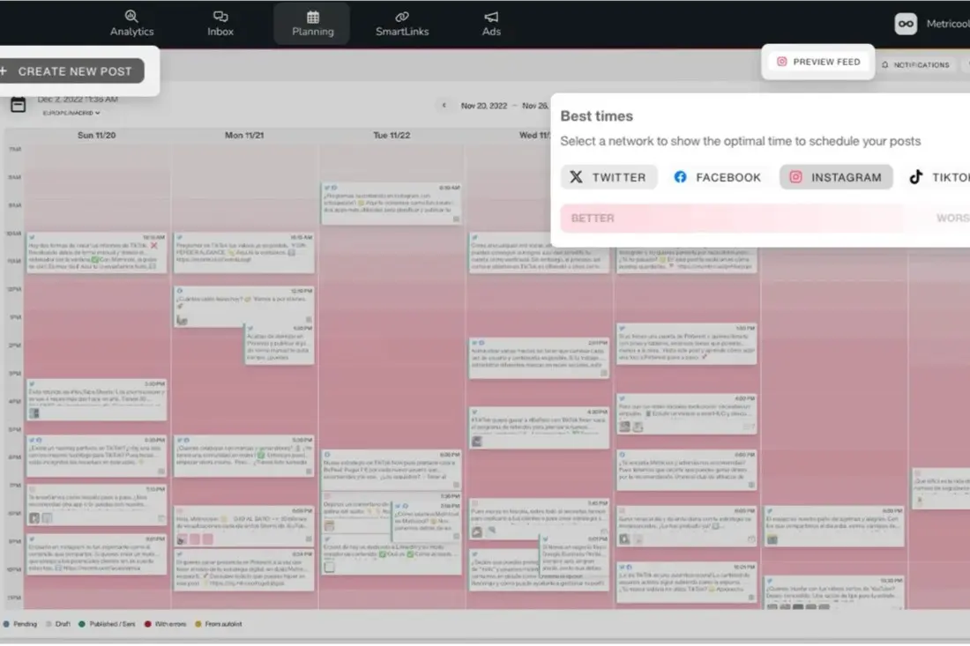
Task: Show best times for Facebook
Action: pyautogui.click(x=718, y=177)
